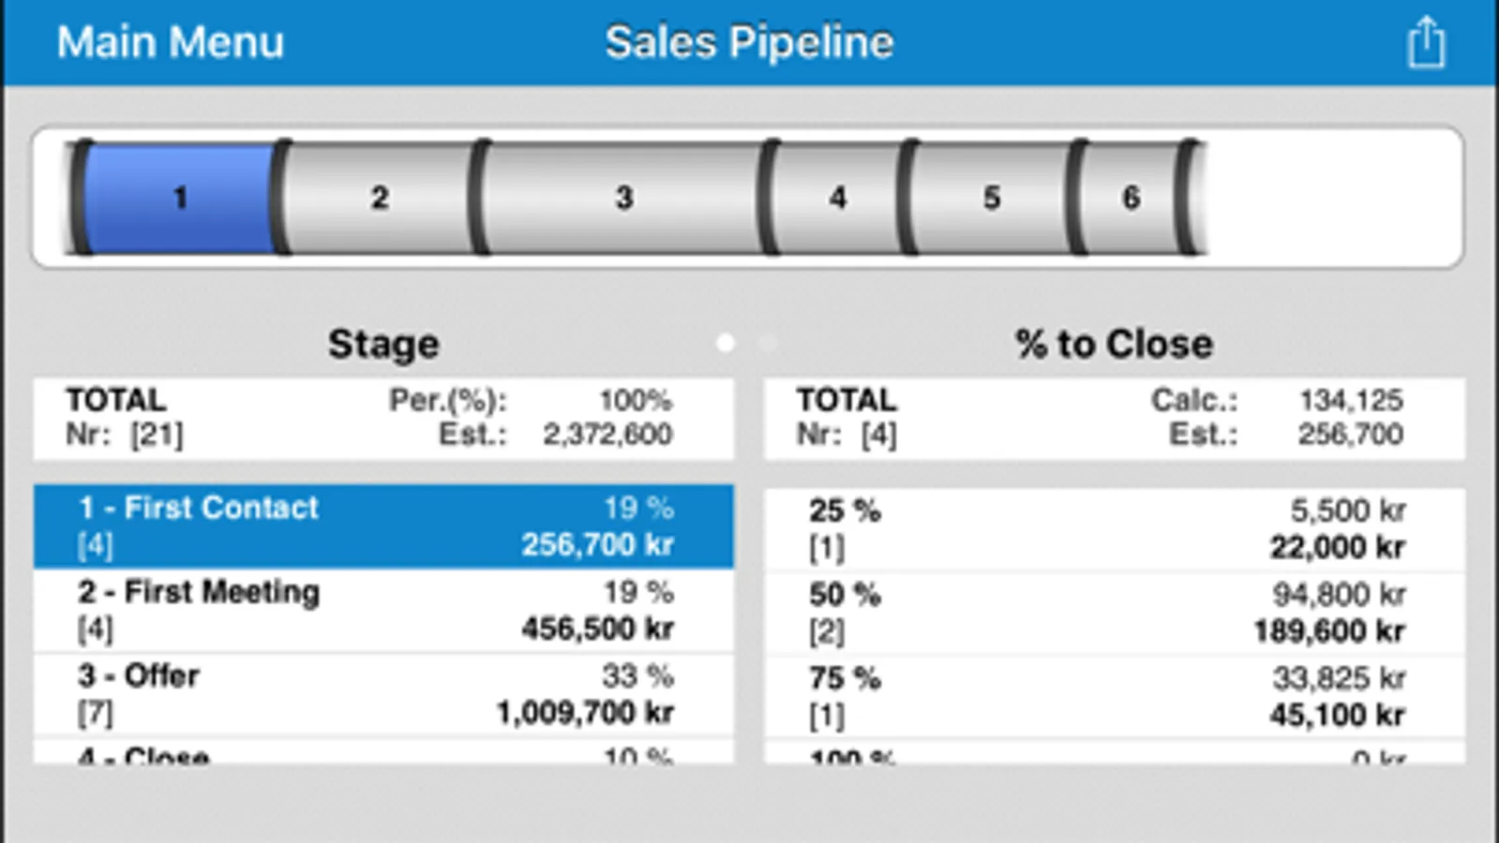Tap the Stage TOTAL summary box
This screenshot has height=843, width=1499.
[x=383, y=418]
